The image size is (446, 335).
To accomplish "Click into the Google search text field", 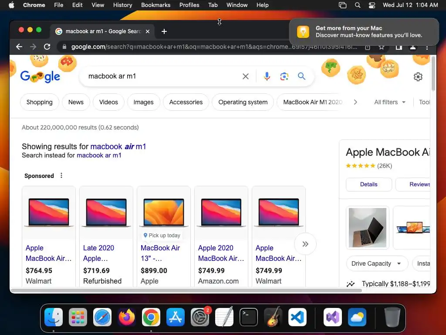I will coord(162,76).
